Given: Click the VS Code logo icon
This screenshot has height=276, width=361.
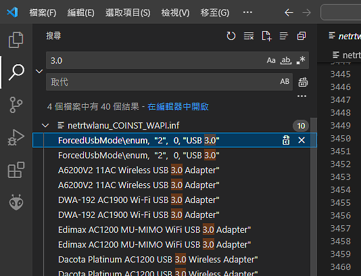Looking at the screenshot, I should [12, 12].
